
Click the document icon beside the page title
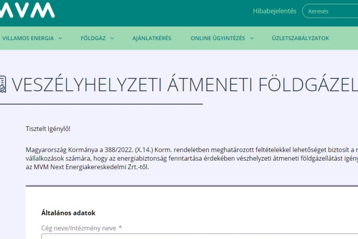tap(2, 84)
